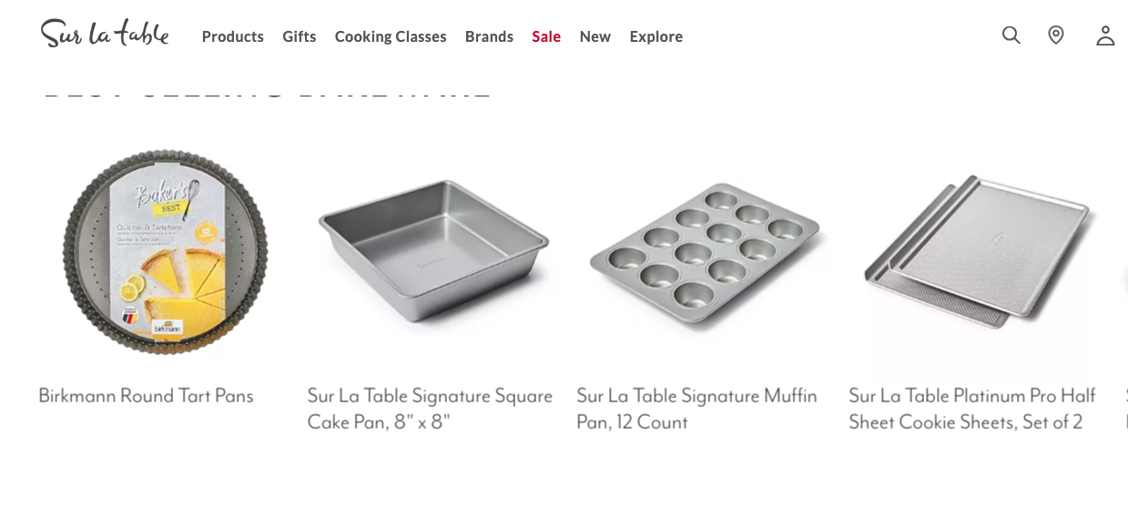Open Signature Muffin Pan product link

click(696, 409)
